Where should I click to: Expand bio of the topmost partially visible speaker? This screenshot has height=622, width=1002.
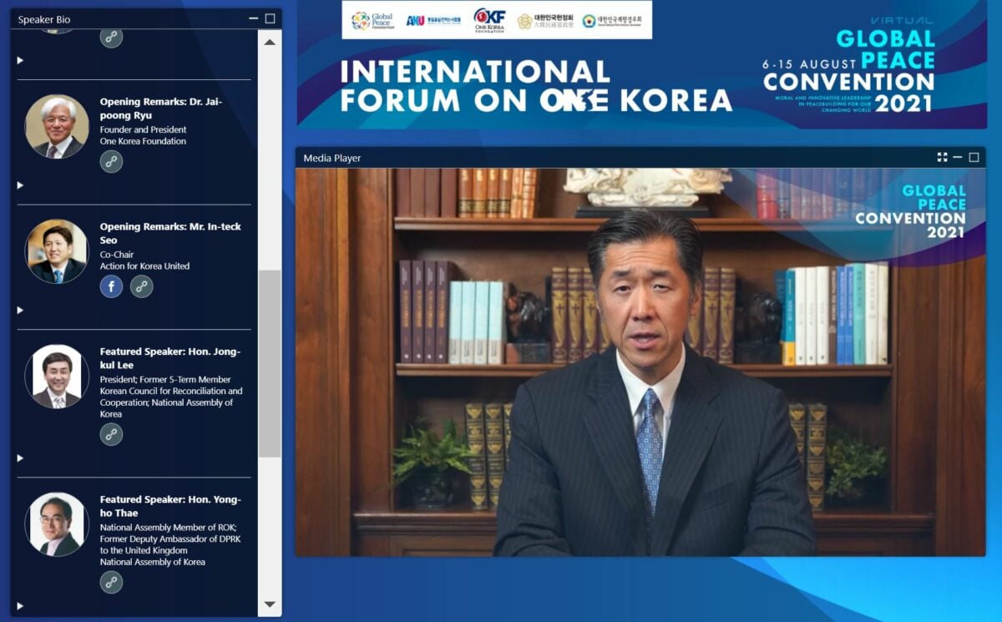[x=20, y=60]
